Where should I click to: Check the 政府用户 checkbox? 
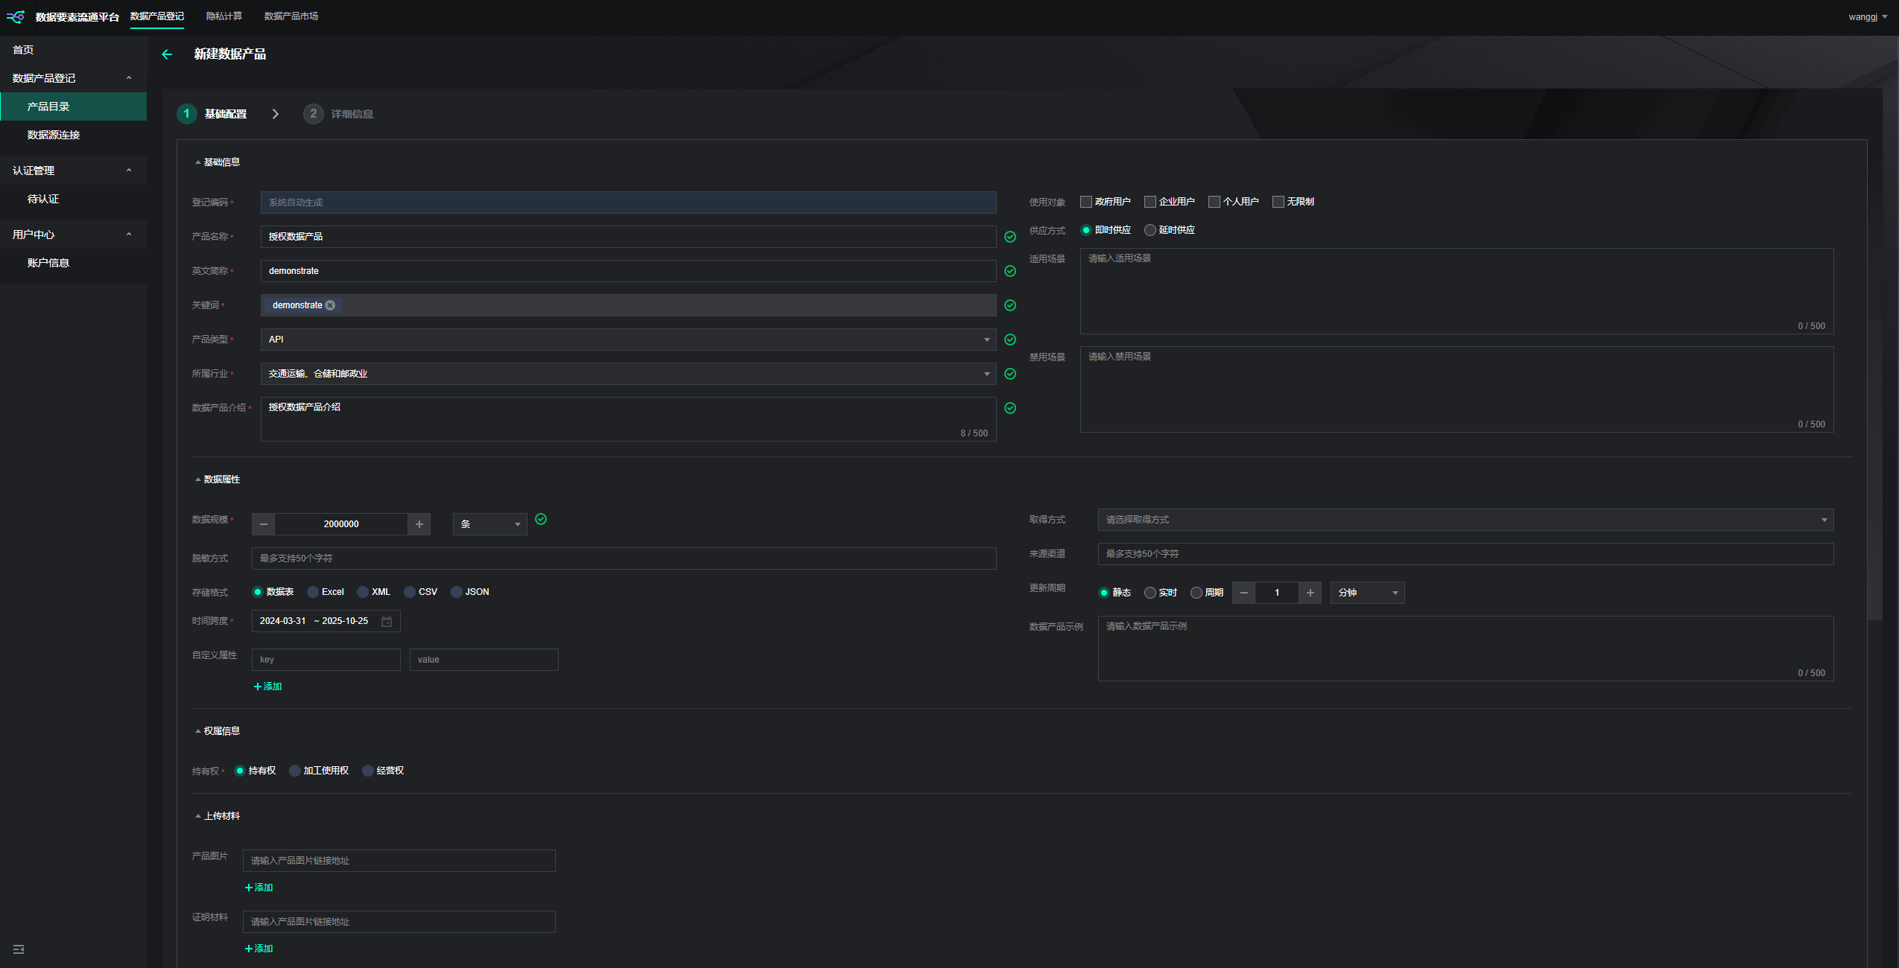coord(1086,202)
